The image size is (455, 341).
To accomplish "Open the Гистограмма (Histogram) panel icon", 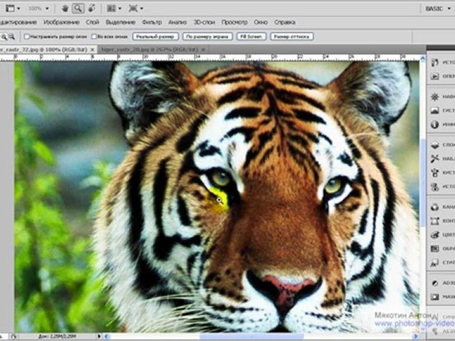I will click(x=435, y=110).
